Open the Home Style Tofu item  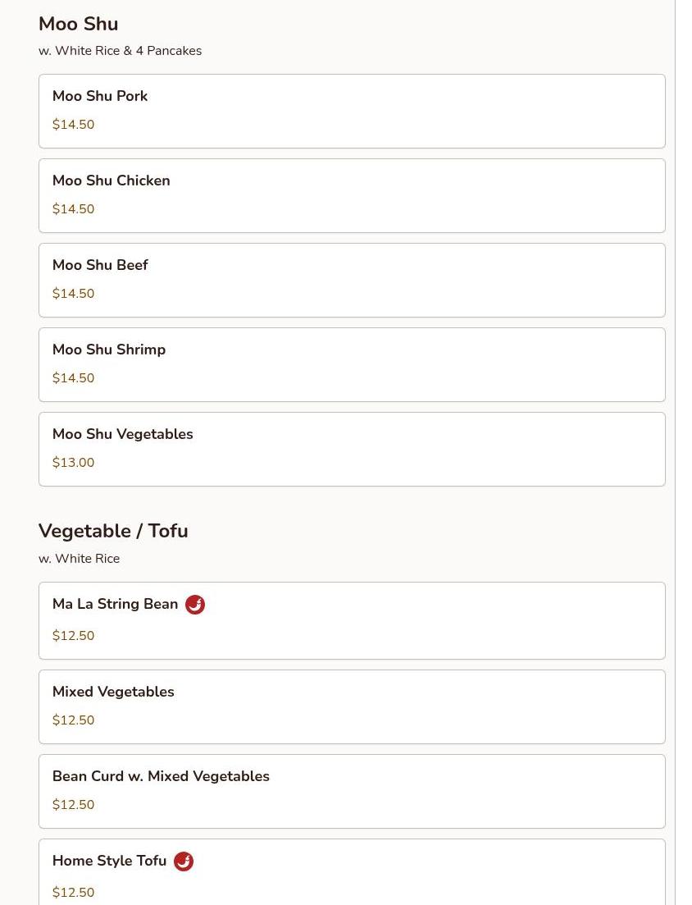[x=352, y=872]
